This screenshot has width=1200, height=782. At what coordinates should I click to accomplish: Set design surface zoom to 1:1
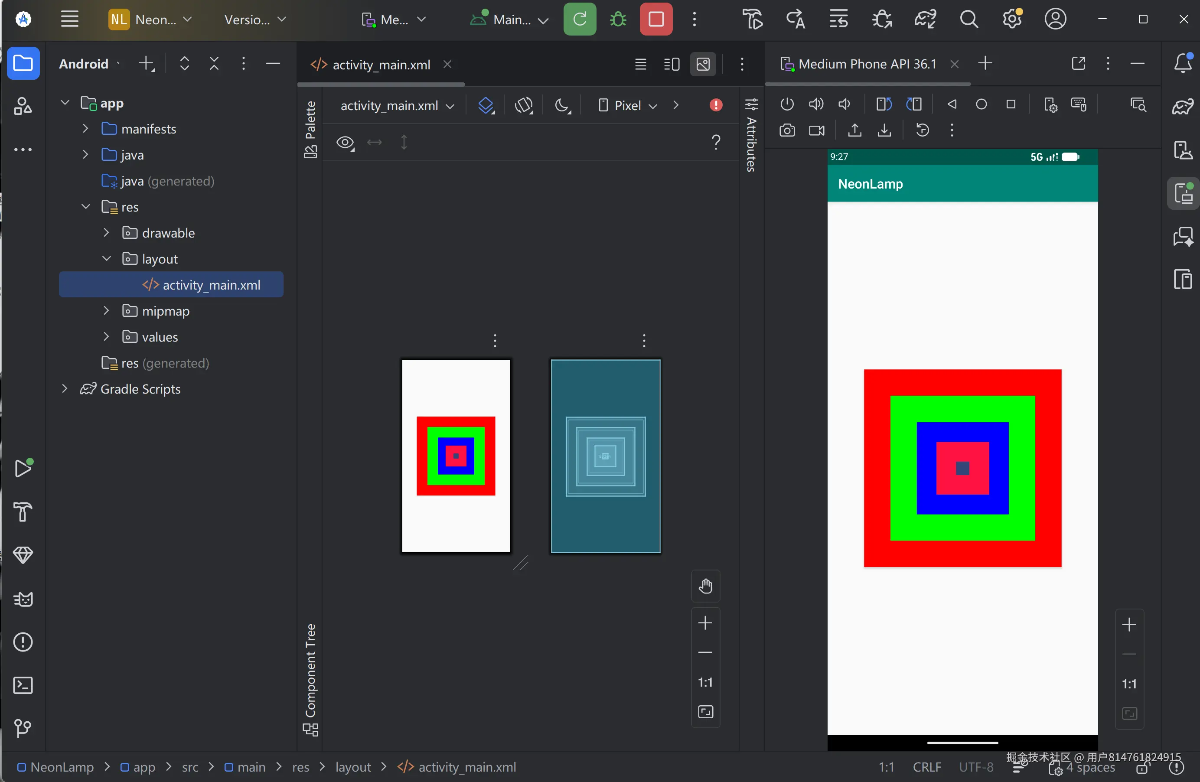click(x=705, y=683)
